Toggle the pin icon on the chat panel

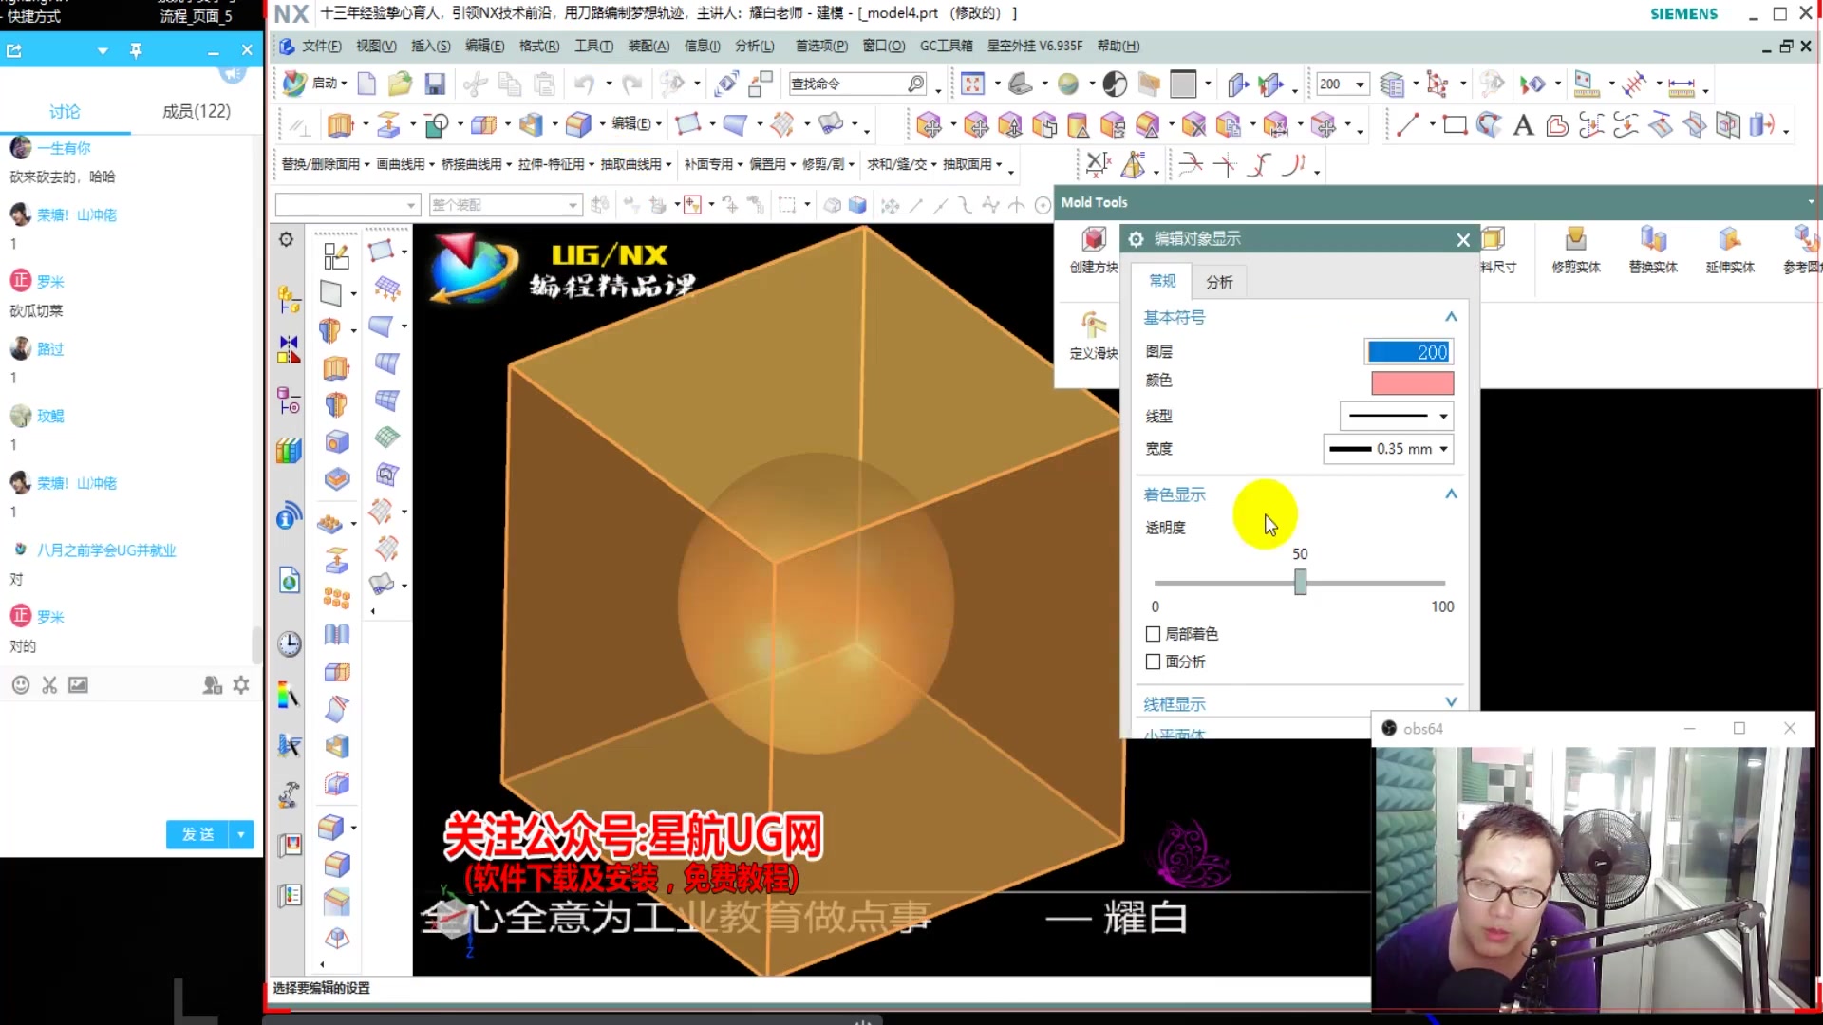[x=136, y=49]
